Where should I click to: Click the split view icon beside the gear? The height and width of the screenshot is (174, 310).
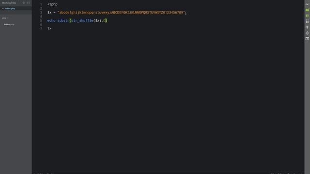(29, 3)
